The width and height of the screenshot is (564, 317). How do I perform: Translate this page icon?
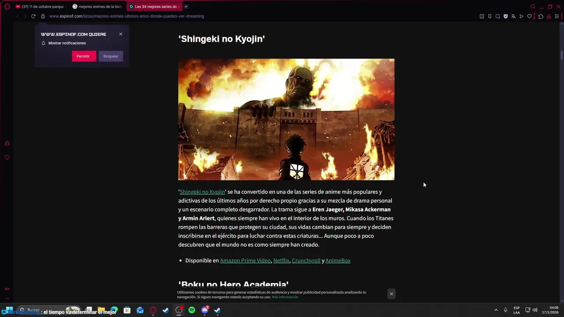513,16
